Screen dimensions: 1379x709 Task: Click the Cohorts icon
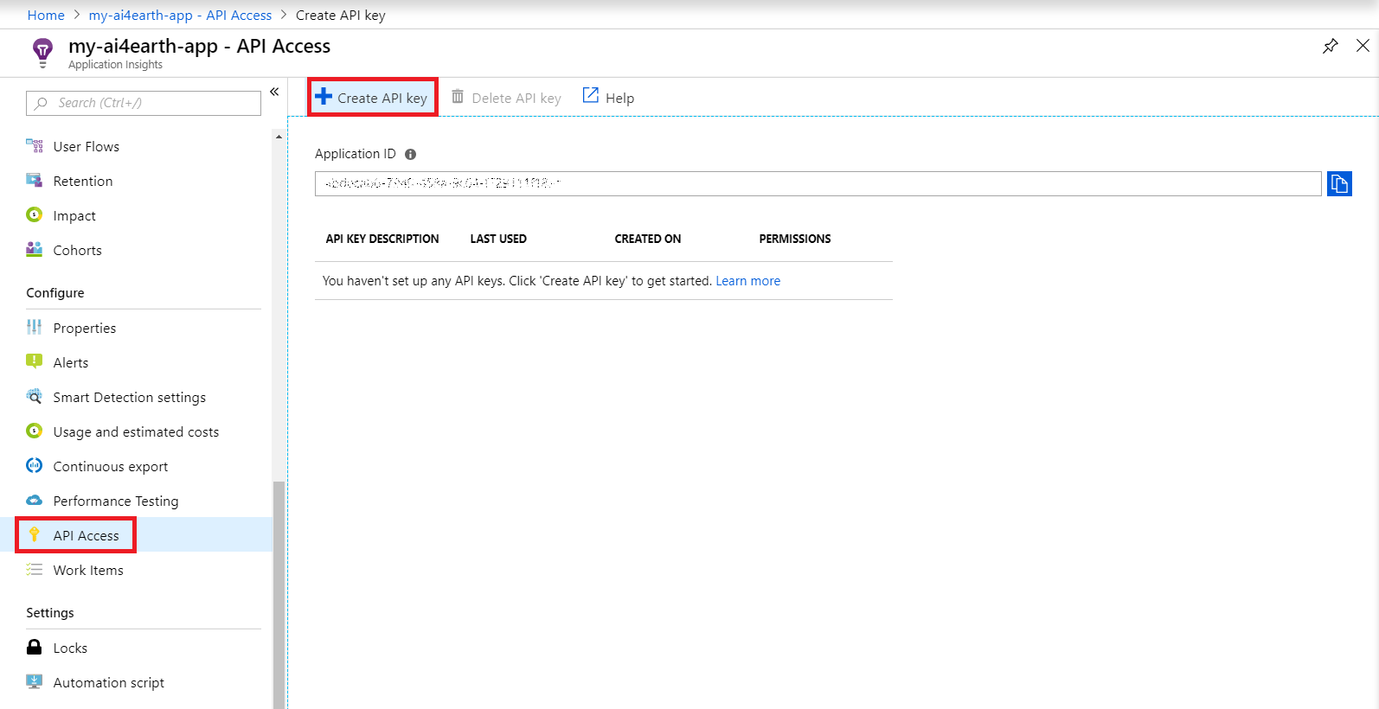click(x=35, y=250)
